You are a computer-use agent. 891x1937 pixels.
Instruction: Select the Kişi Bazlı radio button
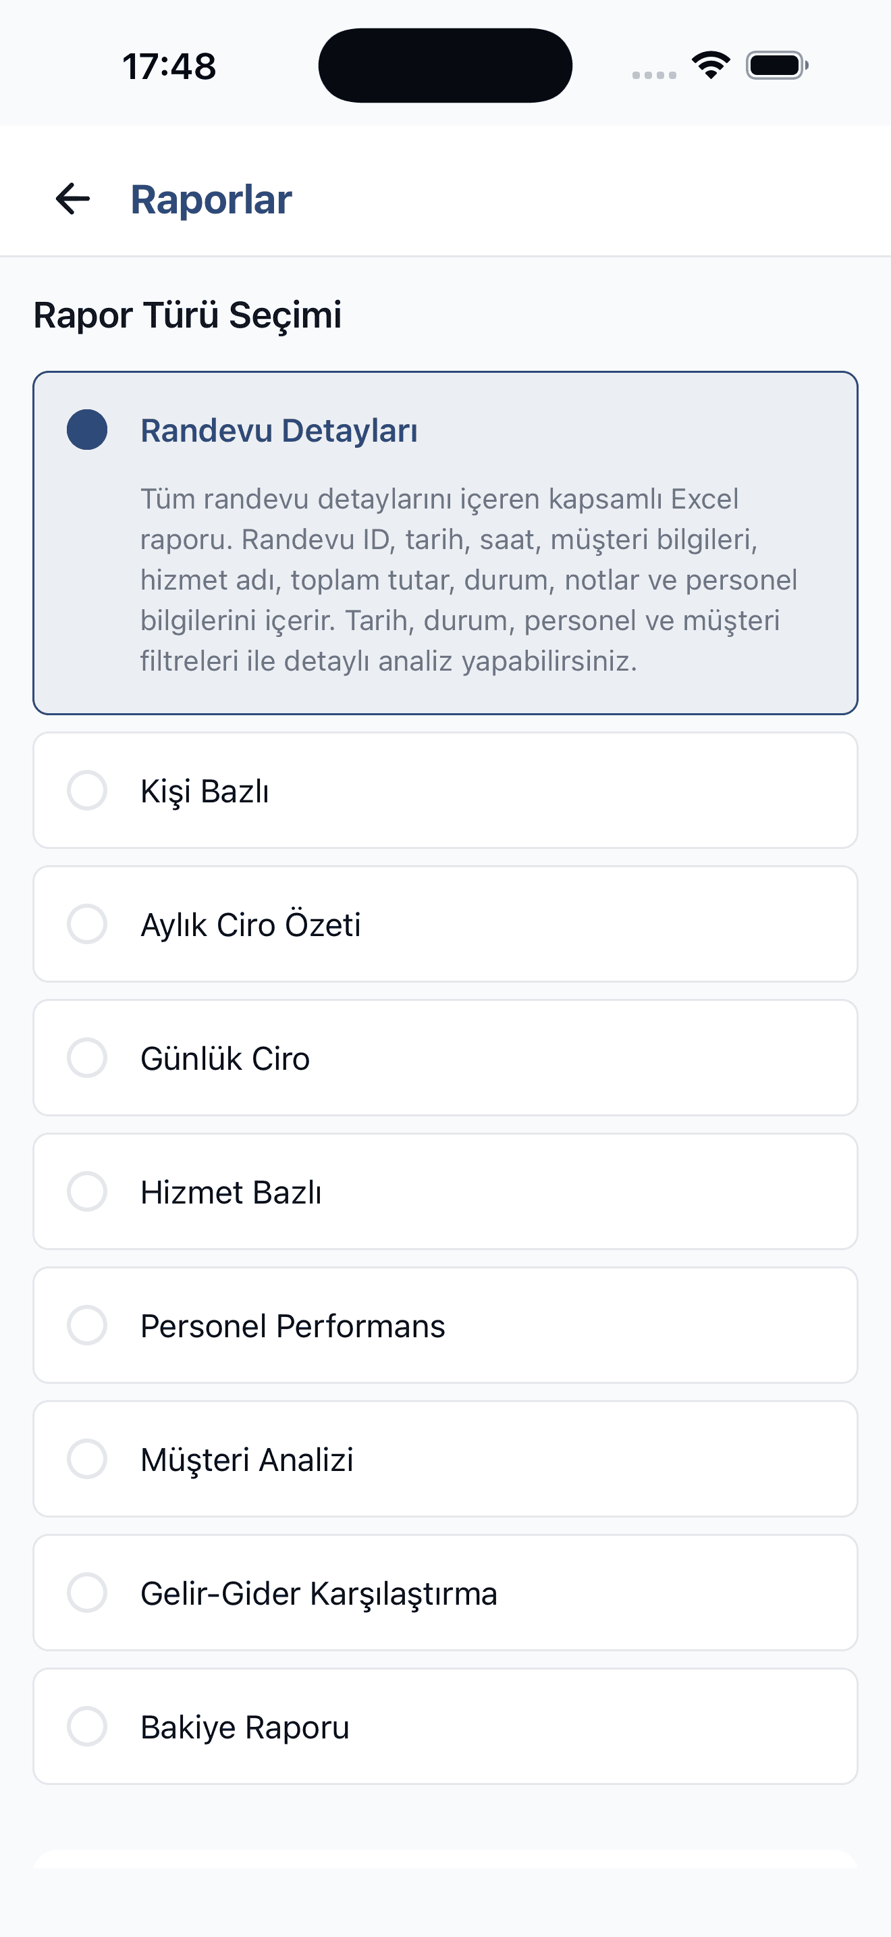pyautogui.click(x=87, y=790)
